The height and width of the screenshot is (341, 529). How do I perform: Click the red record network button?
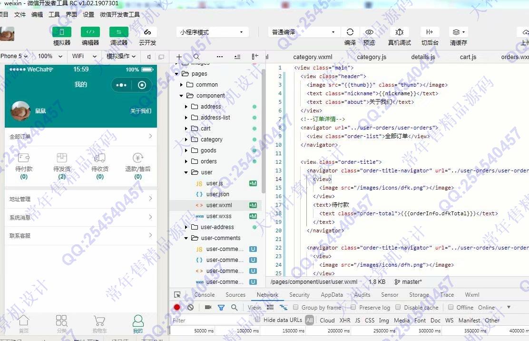click(177, 307)
